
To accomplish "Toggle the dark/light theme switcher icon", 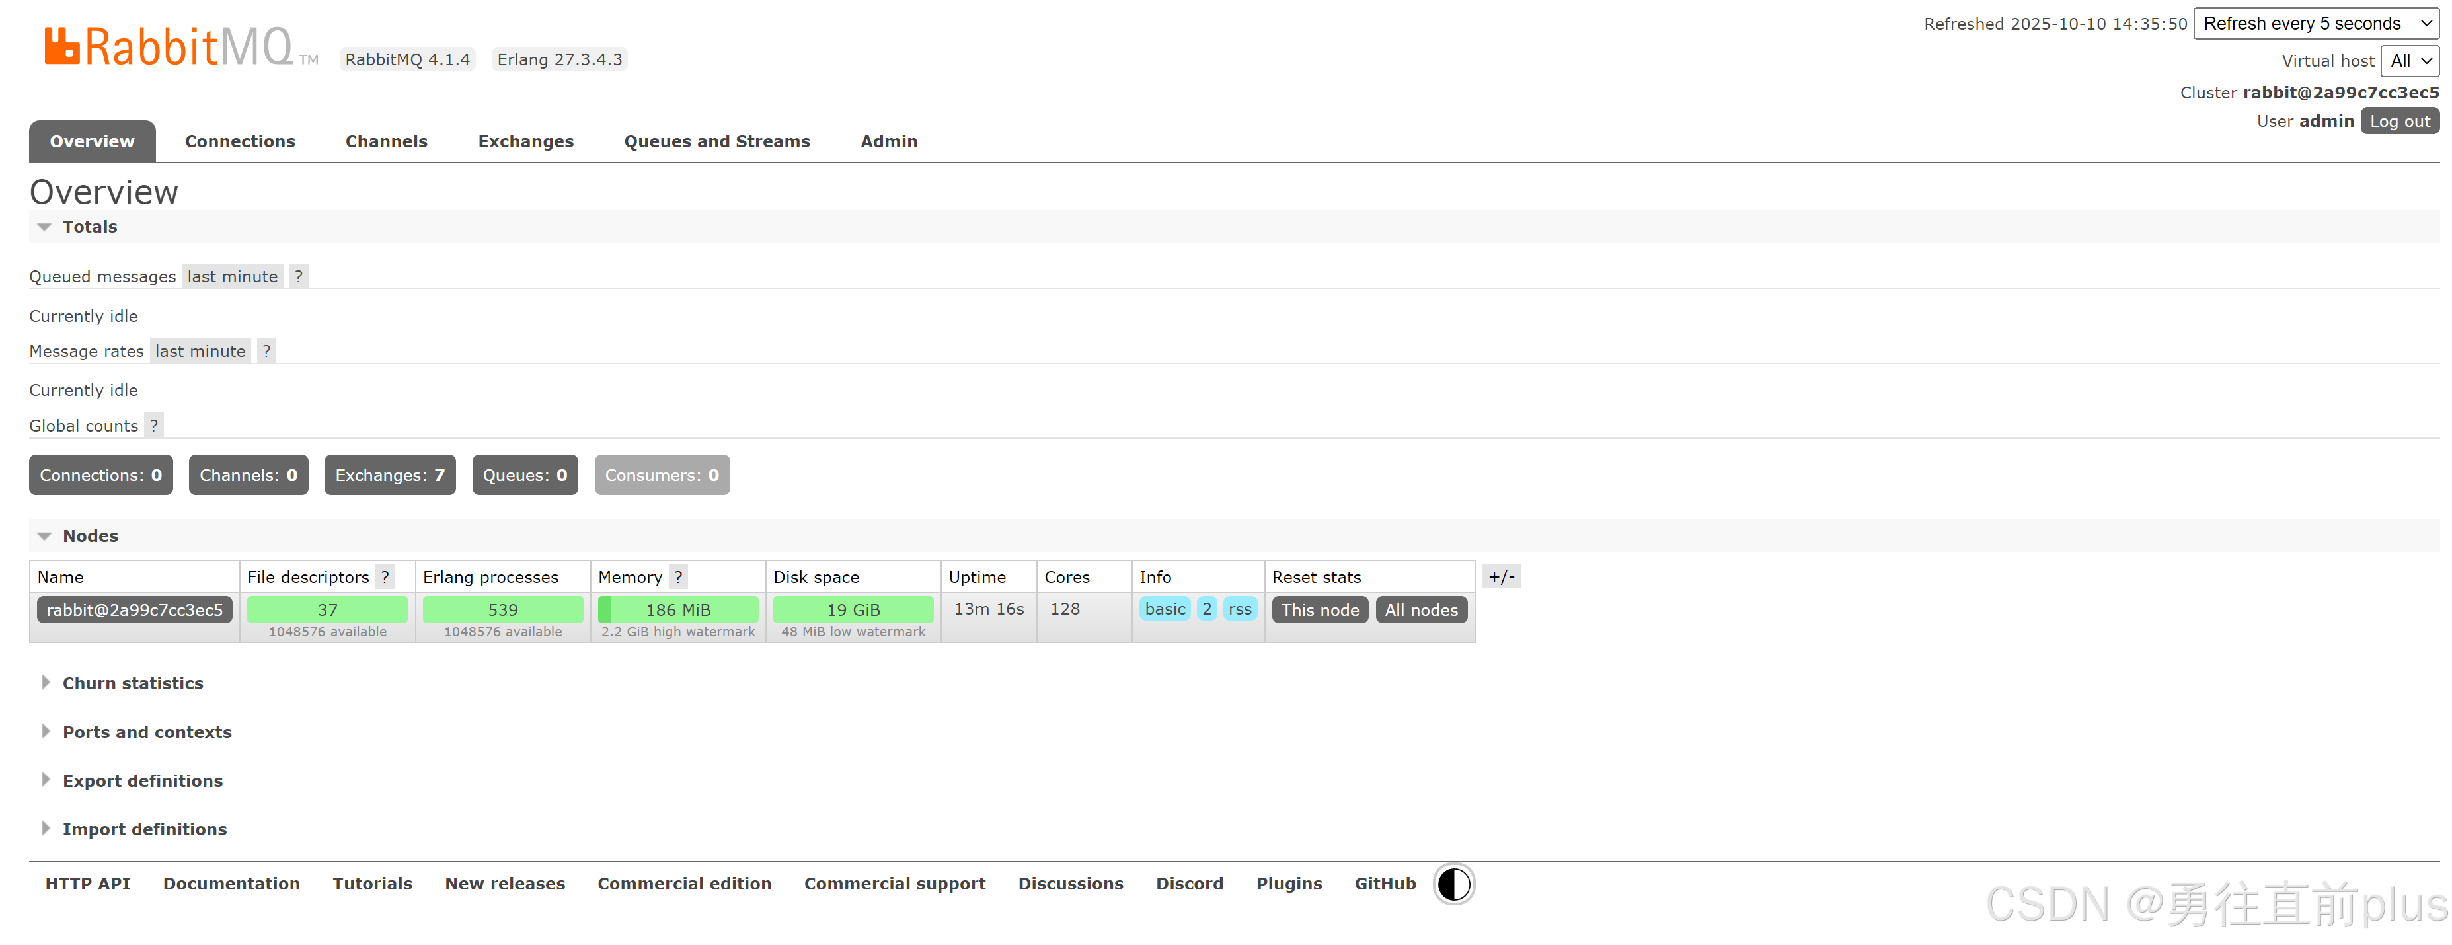I will [1453, 884].
